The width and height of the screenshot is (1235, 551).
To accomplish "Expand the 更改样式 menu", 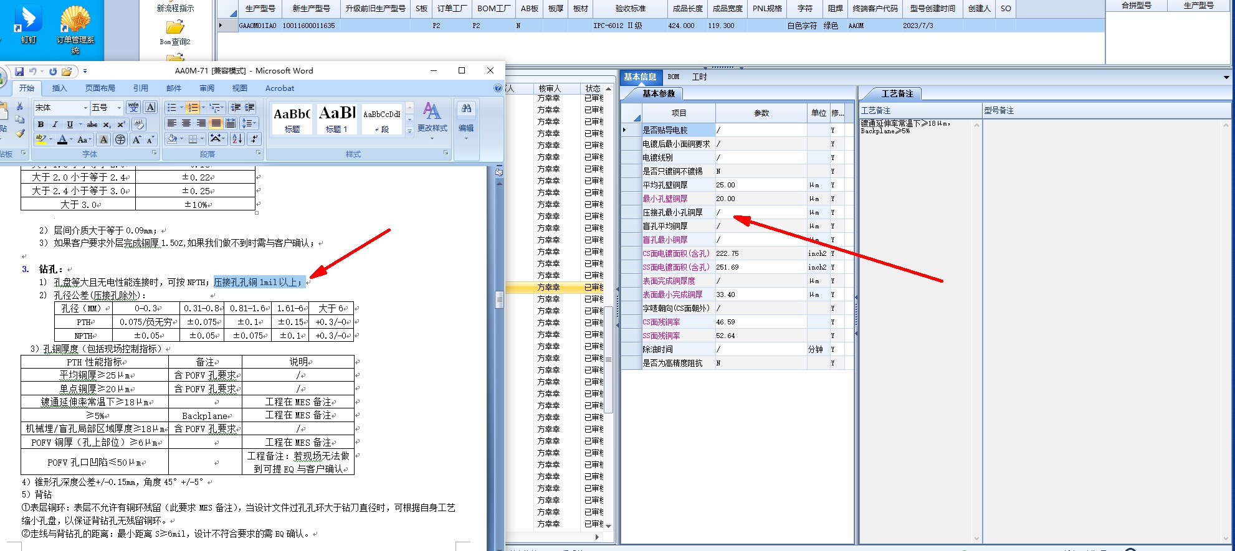I will tap(432, 120).
